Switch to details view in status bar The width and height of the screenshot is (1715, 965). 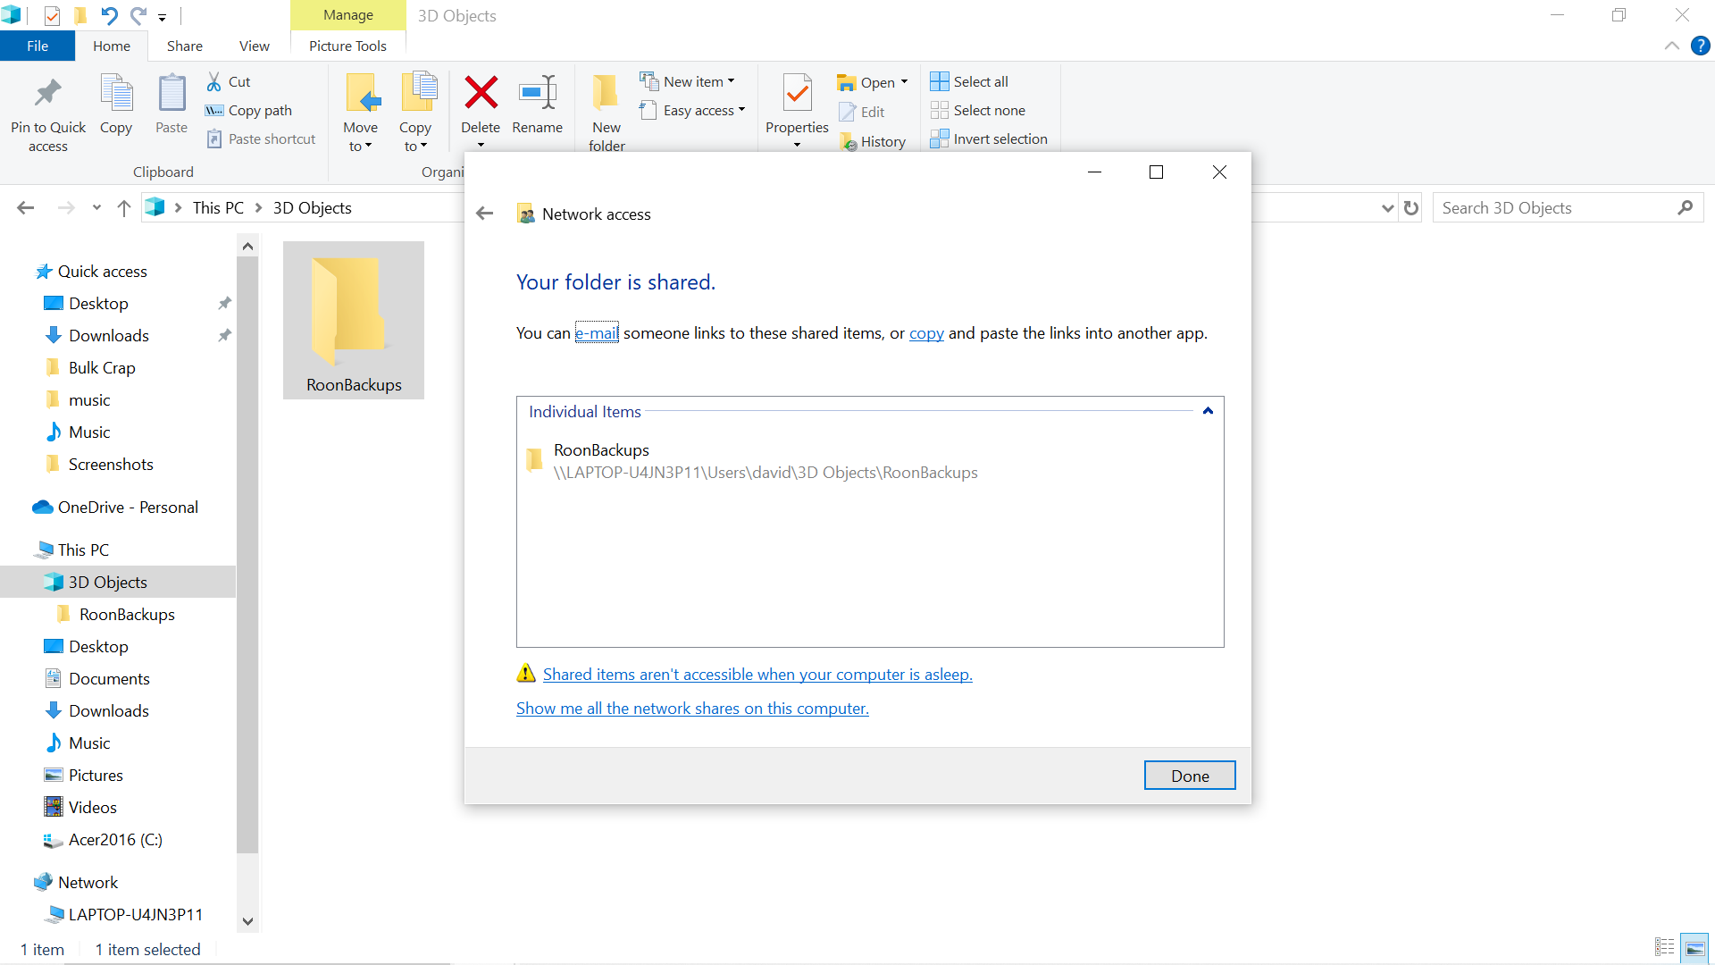(x=1664, y=948)
